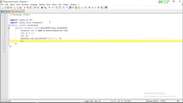Click Synchronize Vertical Scrolling icon
Image resolution: width=183 pixels, height=103 pixels.
pyautogui.click(x=57, y=8)
